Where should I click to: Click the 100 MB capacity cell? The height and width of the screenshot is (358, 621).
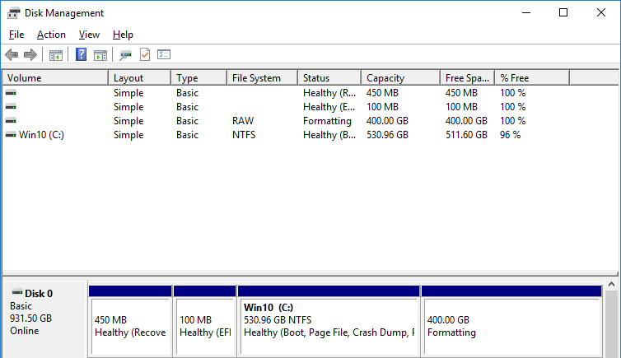(382, 107)
